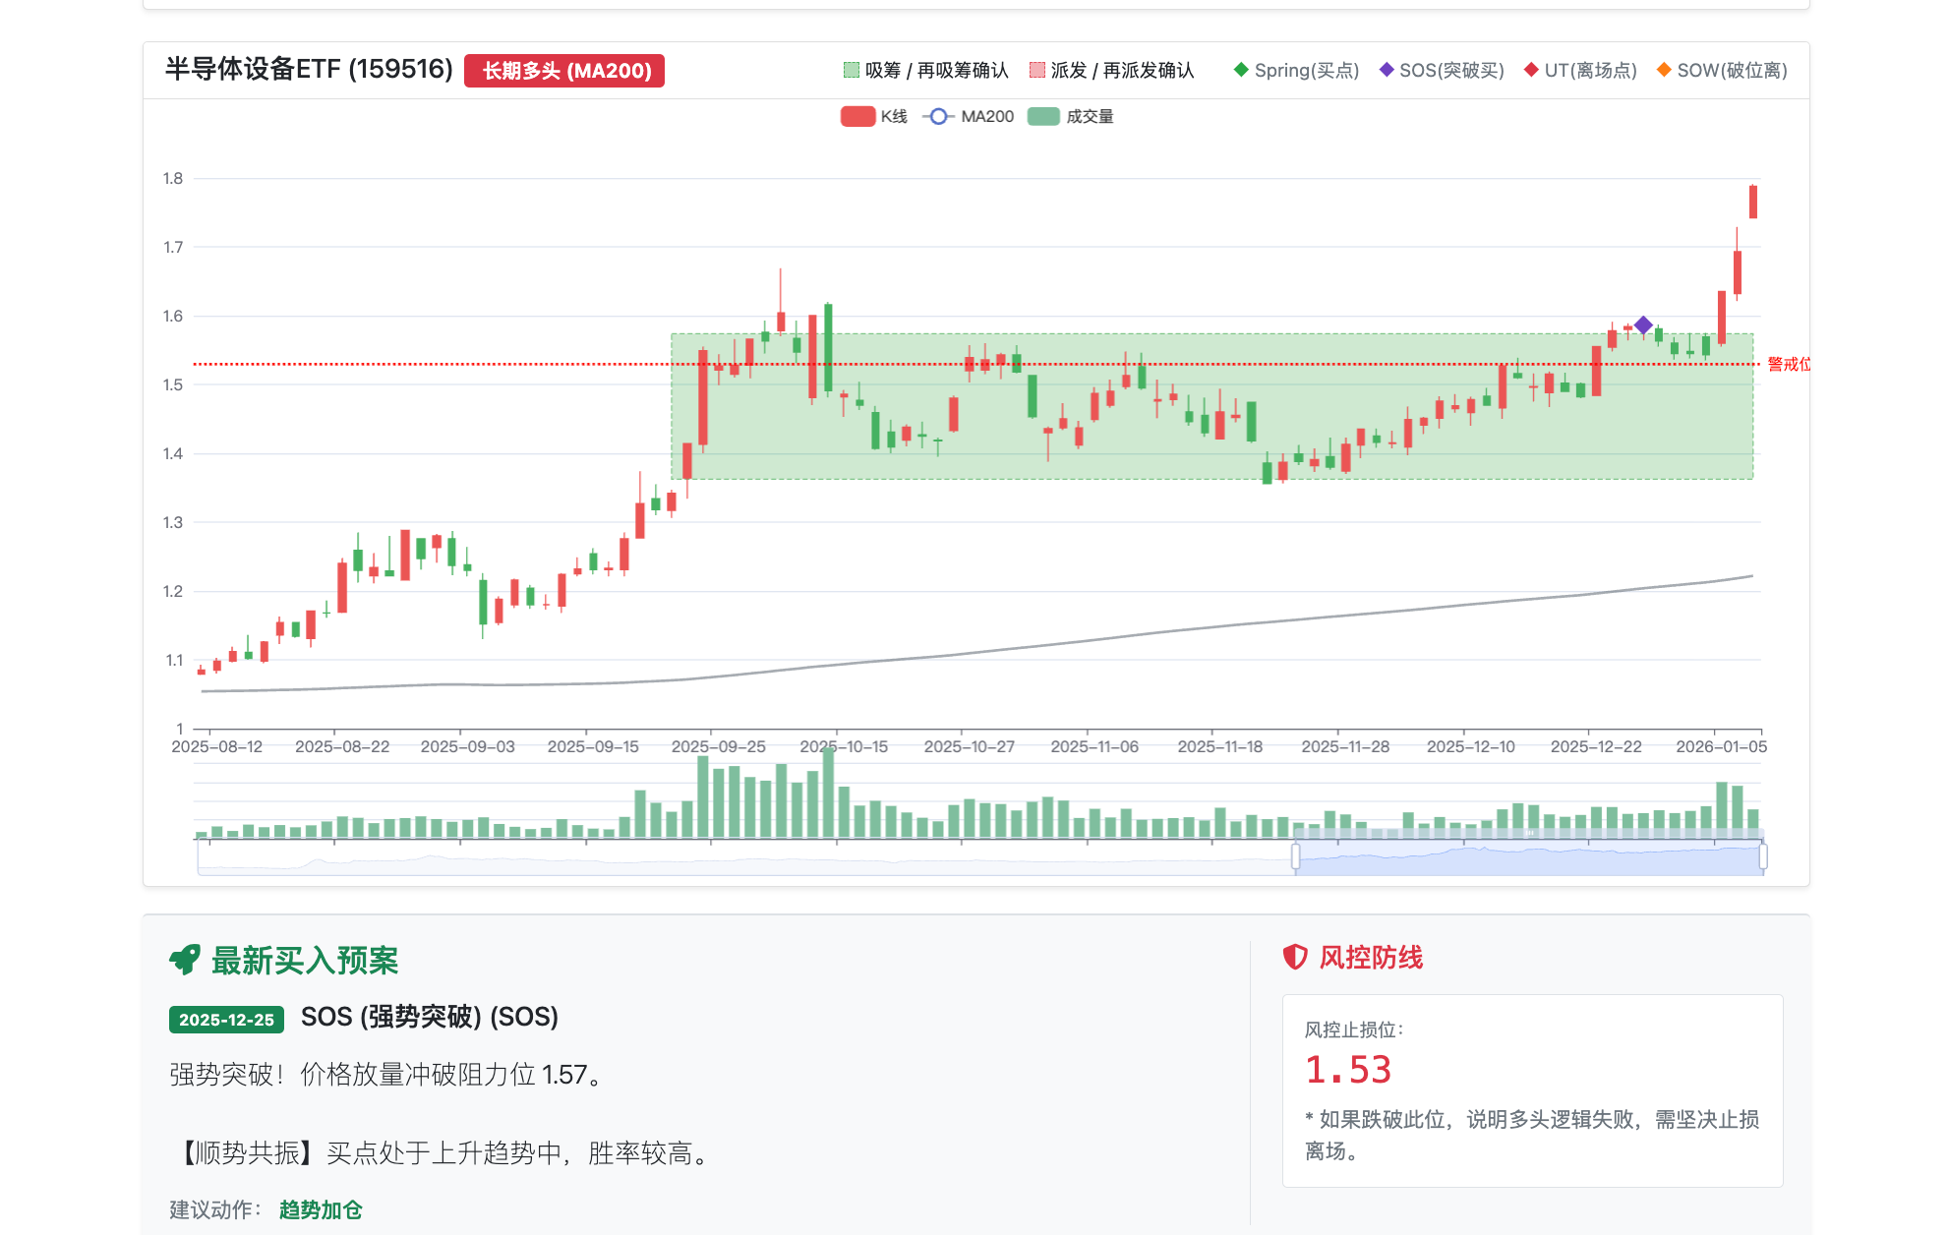Click the last red candlestick near 1.8
This screenshot has height=1235, width=1949.
click(x=1752, y=202)
